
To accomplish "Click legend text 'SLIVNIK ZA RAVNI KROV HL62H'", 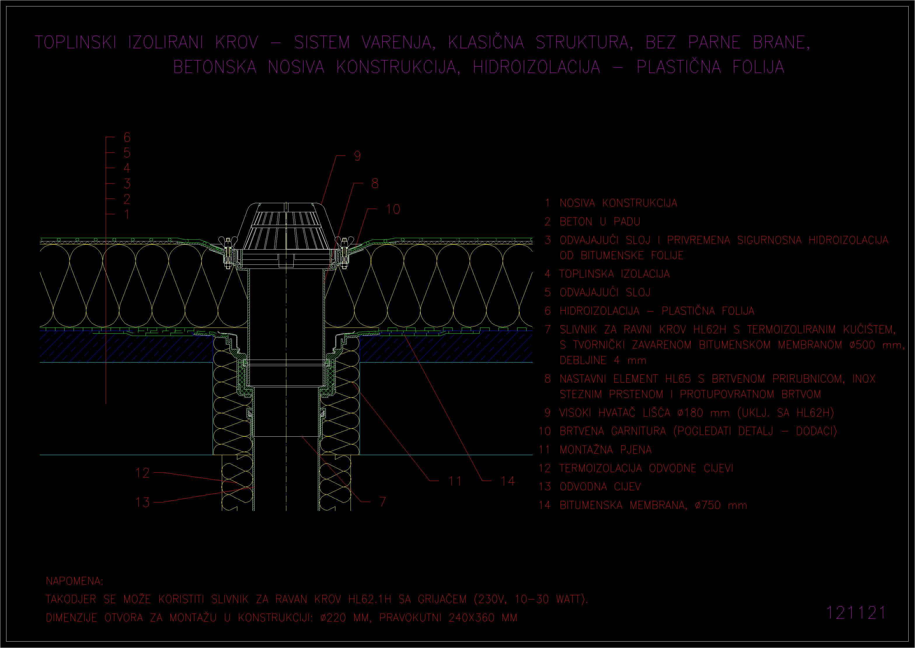I will tap(643, 330).
